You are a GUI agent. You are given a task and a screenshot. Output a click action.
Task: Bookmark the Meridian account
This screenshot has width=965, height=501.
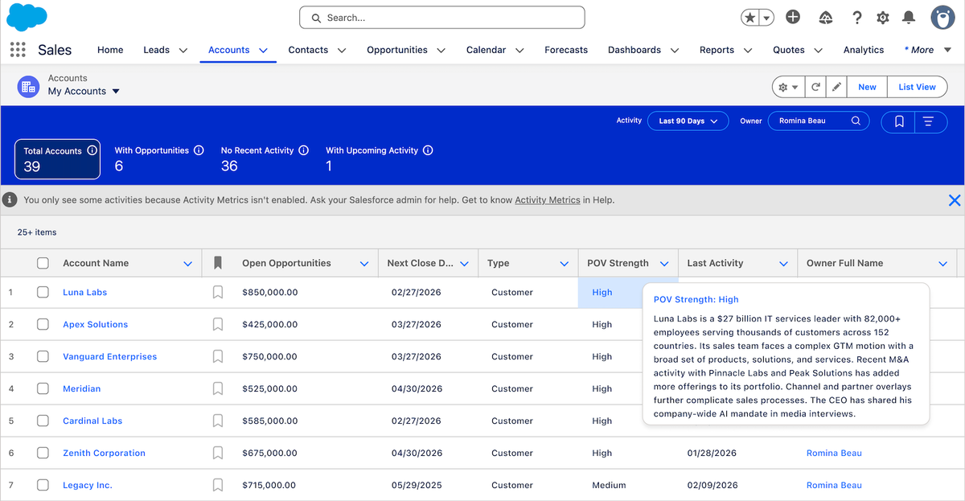tap(217, 389)
